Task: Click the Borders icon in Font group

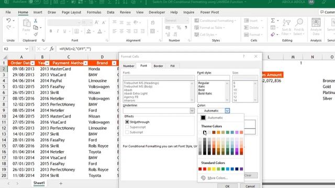Action: [76, 31]
